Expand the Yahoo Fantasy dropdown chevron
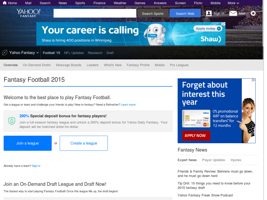The width and height of the screenshot is (267, 200). [38, 53]
